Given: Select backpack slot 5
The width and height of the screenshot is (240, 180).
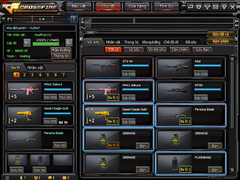Looking at the screenshot, I should (x=48, y=75).
